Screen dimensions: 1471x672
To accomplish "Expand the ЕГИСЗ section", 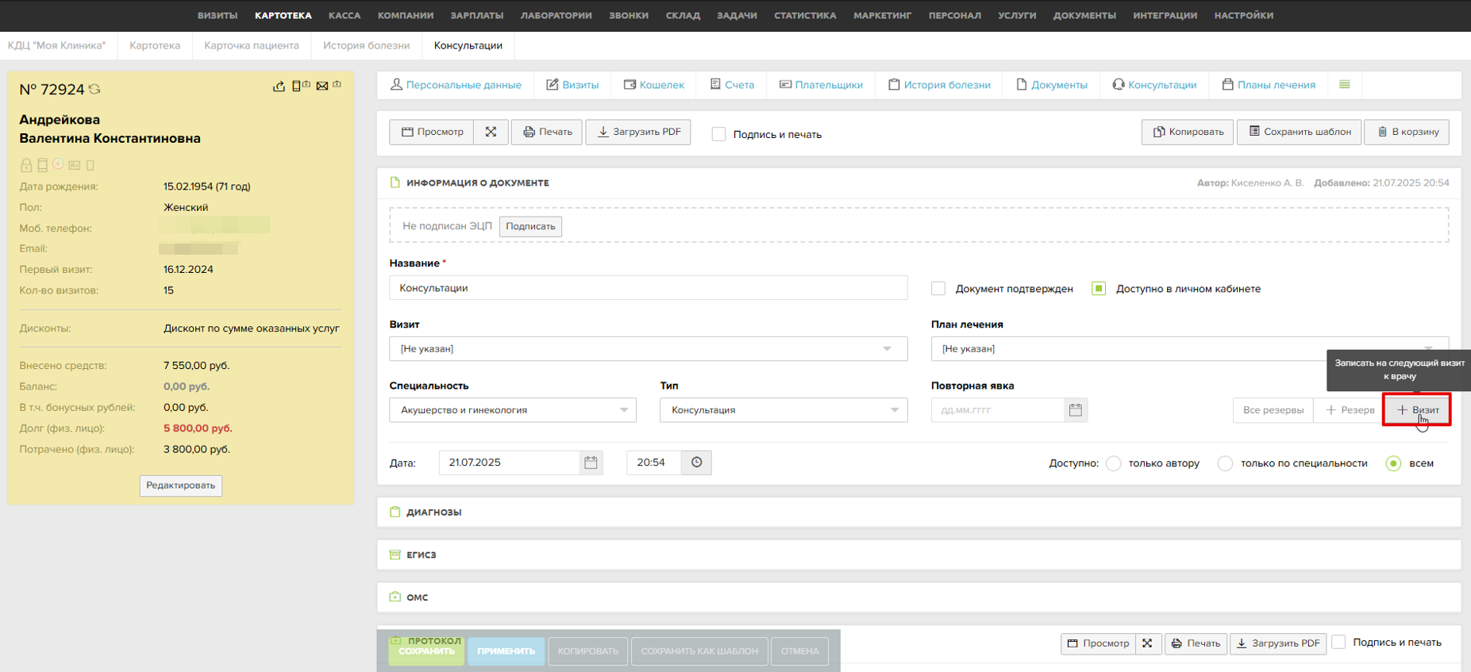I will pos(919,555).
